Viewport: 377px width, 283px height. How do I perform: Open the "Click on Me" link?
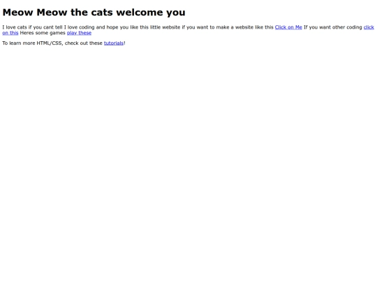pos(288,27)
